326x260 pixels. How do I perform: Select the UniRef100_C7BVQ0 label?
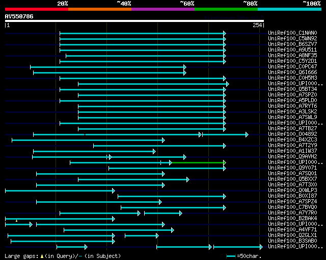click(292, 207)
